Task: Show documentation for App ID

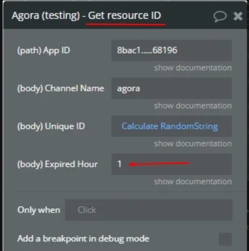Action: pyautogui.click(x=193, y=68)
